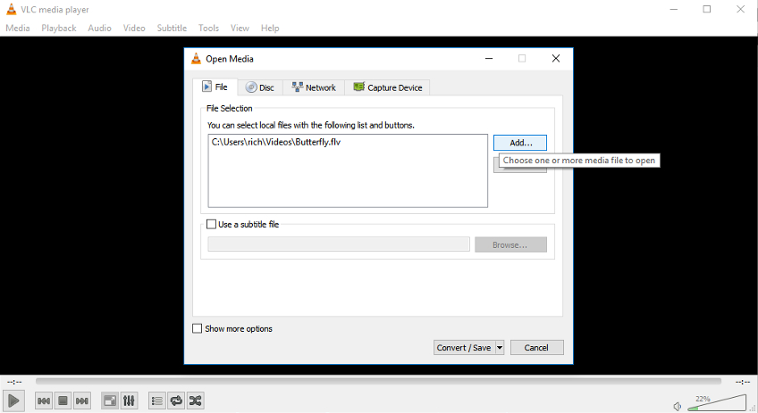Maximize the VLC media player window

coord(707,9)
